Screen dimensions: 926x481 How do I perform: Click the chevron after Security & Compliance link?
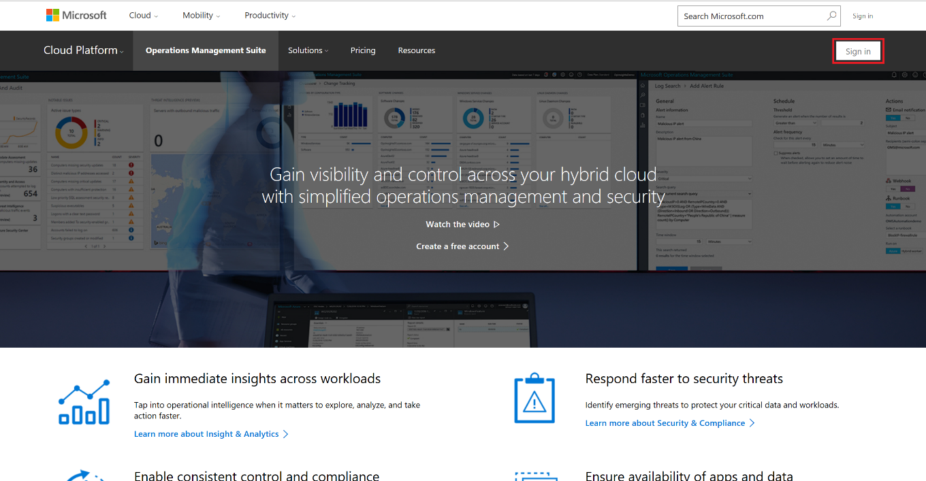pyautogui.click(x=752, y=423)
